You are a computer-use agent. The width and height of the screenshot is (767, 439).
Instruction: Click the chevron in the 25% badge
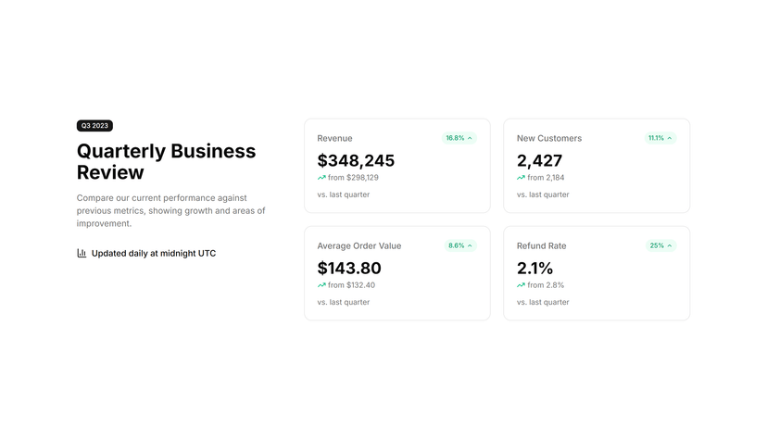pyautogui.click(x=670, y=246)
